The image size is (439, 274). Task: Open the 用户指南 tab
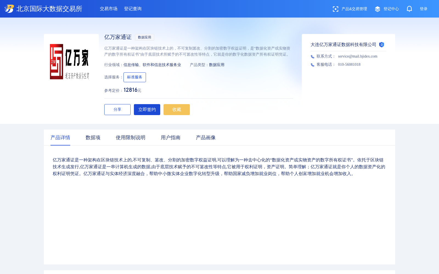coord(171,138)
